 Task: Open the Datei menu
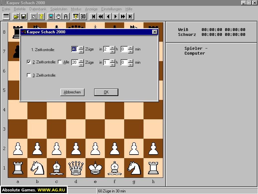point(6,9)
